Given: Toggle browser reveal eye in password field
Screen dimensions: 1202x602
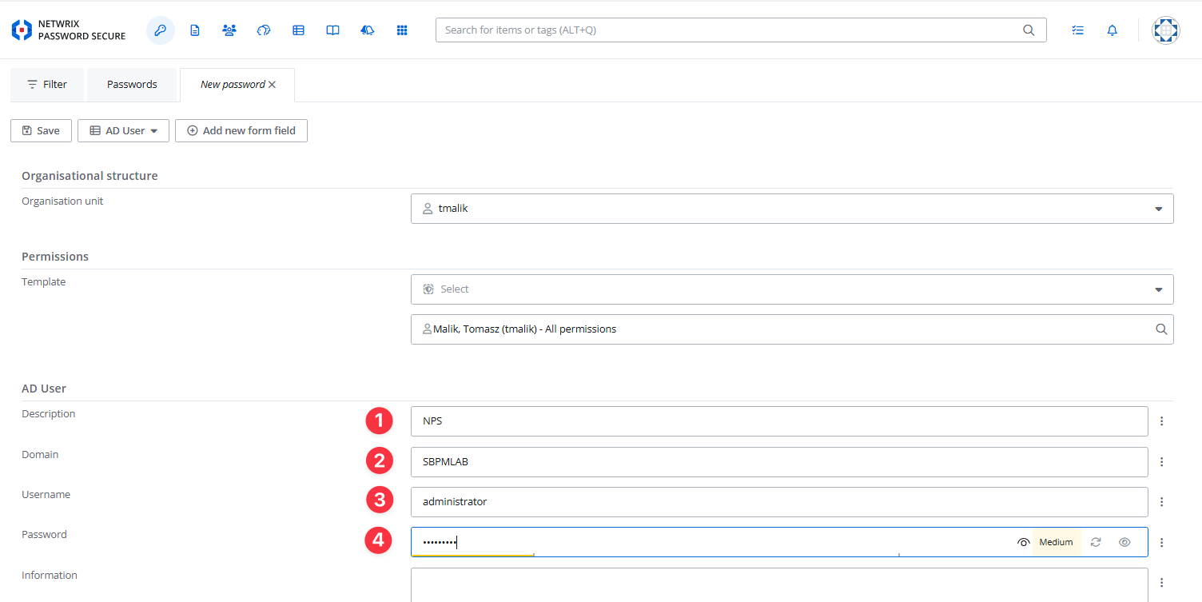Looking at the screenshot, I should 1023,542.
